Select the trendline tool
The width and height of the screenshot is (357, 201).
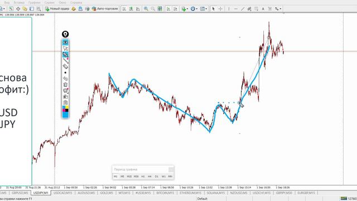(x=243, y=9)
